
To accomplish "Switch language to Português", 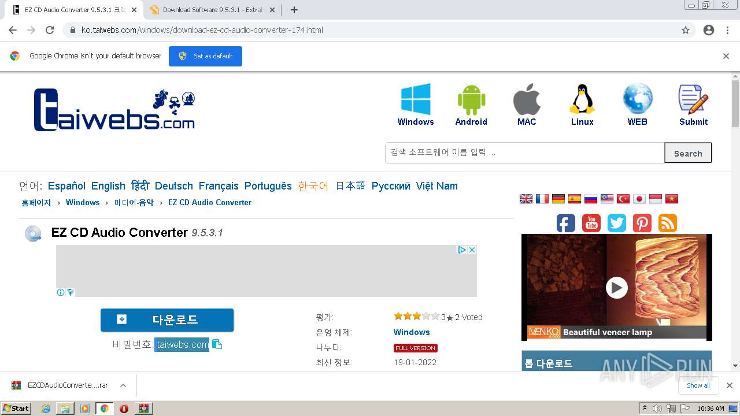I will point(268,186).
